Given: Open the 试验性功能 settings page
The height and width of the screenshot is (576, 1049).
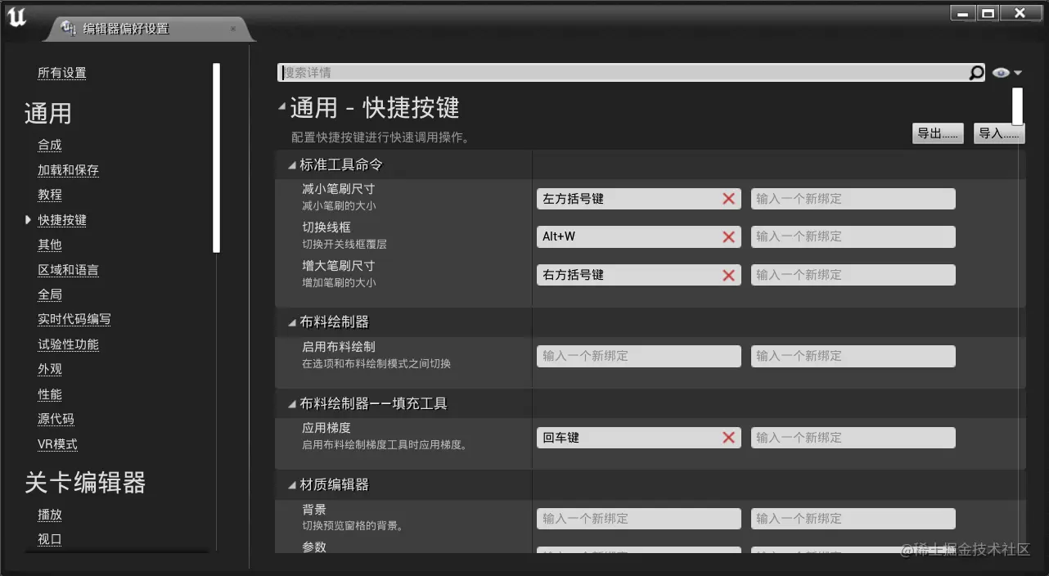Looking at the screenshot, I should tap(68, 344).
